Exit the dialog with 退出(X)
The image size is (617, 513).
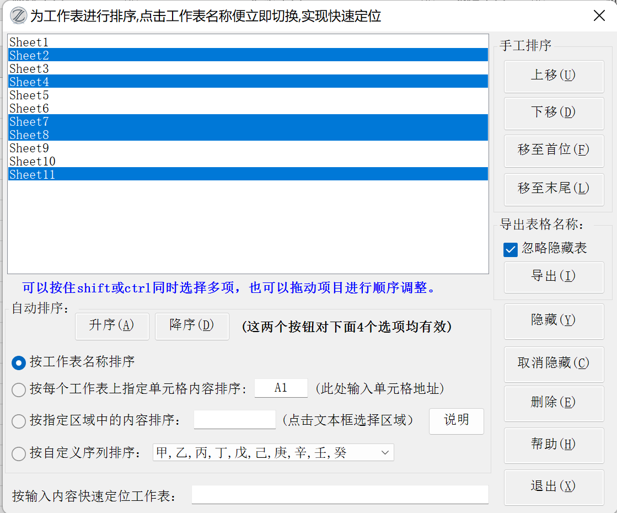[x=554, y=486]
